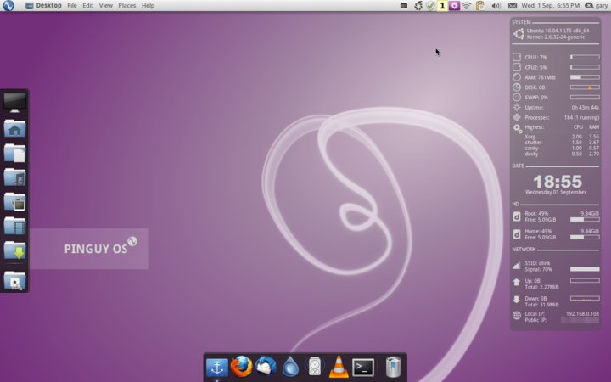The width and height of the screenshot is (611, 382).
Task: Click the SSID: dlink text
Action: 537,263
